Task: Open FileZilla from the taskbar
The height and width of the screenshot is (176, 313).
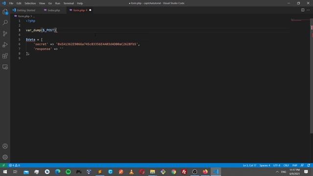Action: pyautogui.click(x=184, y=172)
